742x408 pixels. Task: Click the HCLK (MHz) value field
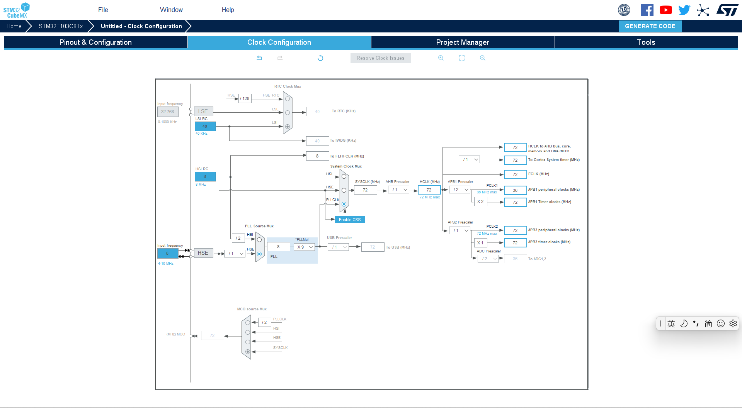click(429, 190)
